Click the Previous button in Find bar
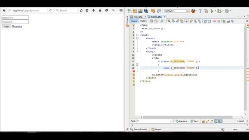The image size is (249, 140). tap(181, 121)
